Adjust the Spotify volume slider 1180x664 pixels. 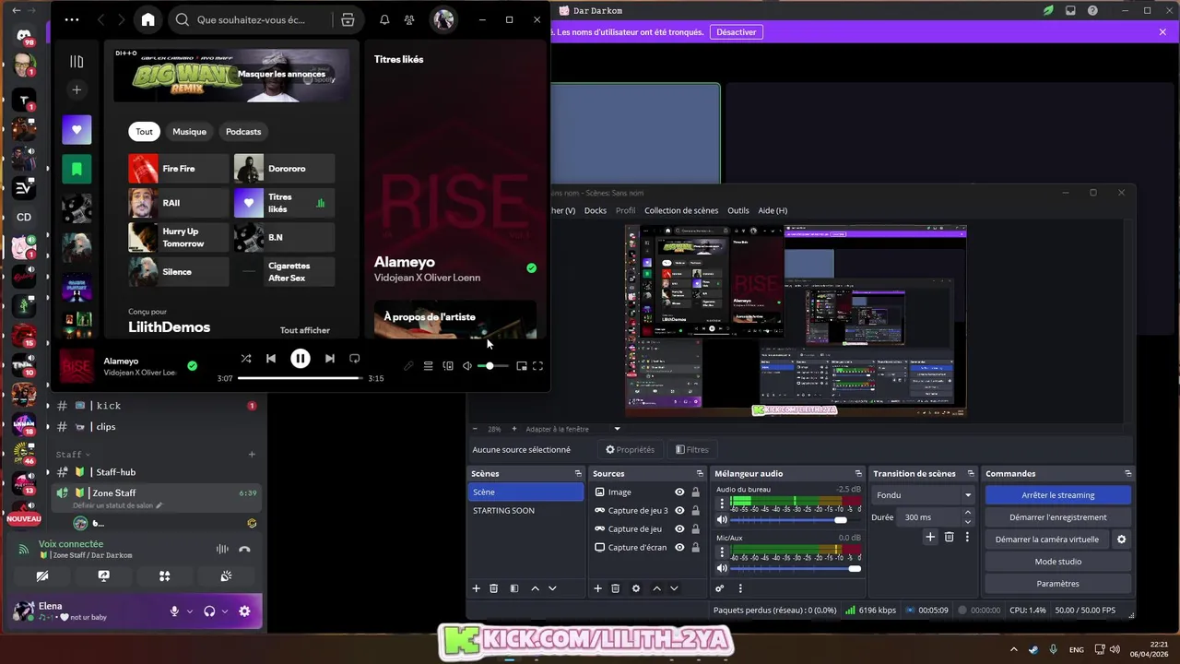point(493,366)
